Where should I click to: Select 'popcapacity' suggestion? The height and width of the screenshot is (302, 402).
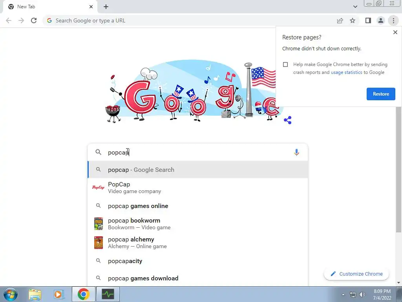point(197,261)
